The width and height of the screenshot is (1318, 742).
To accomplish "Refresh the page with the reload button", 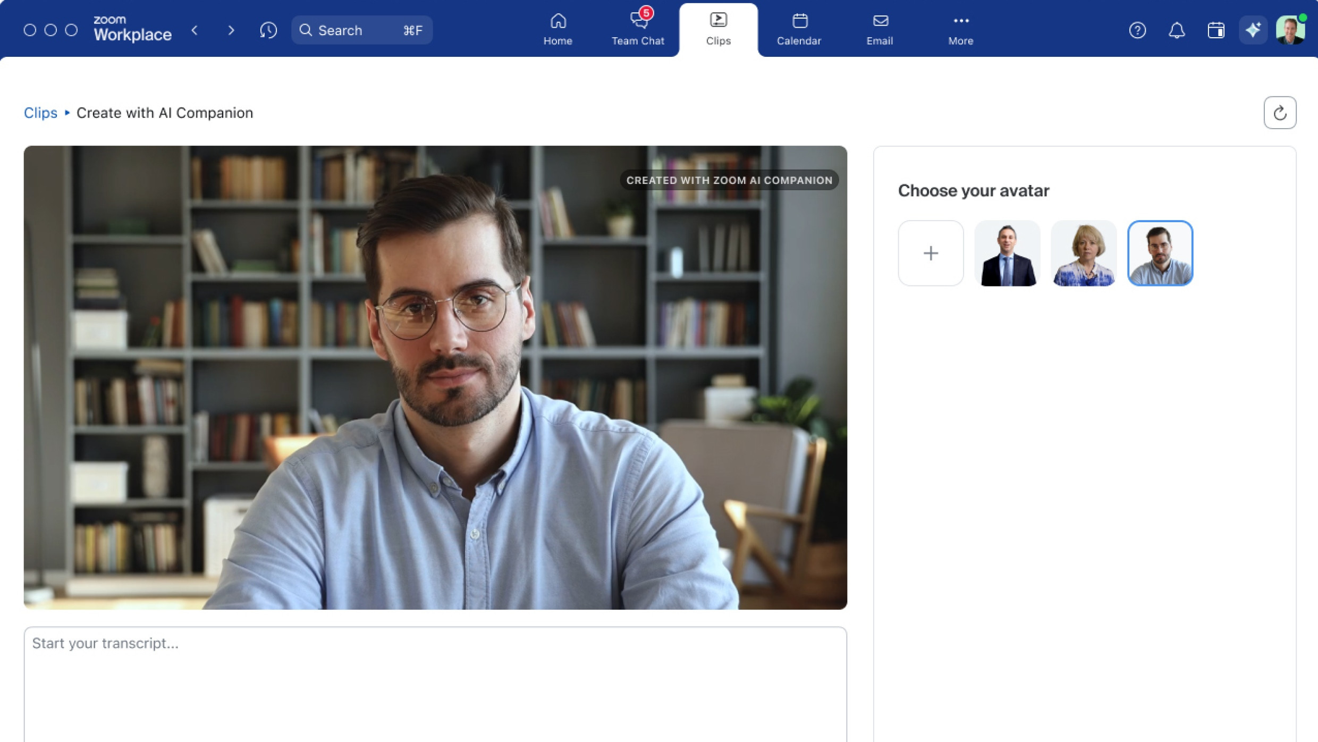I will pyautogui.click(x=1280, y=113).
